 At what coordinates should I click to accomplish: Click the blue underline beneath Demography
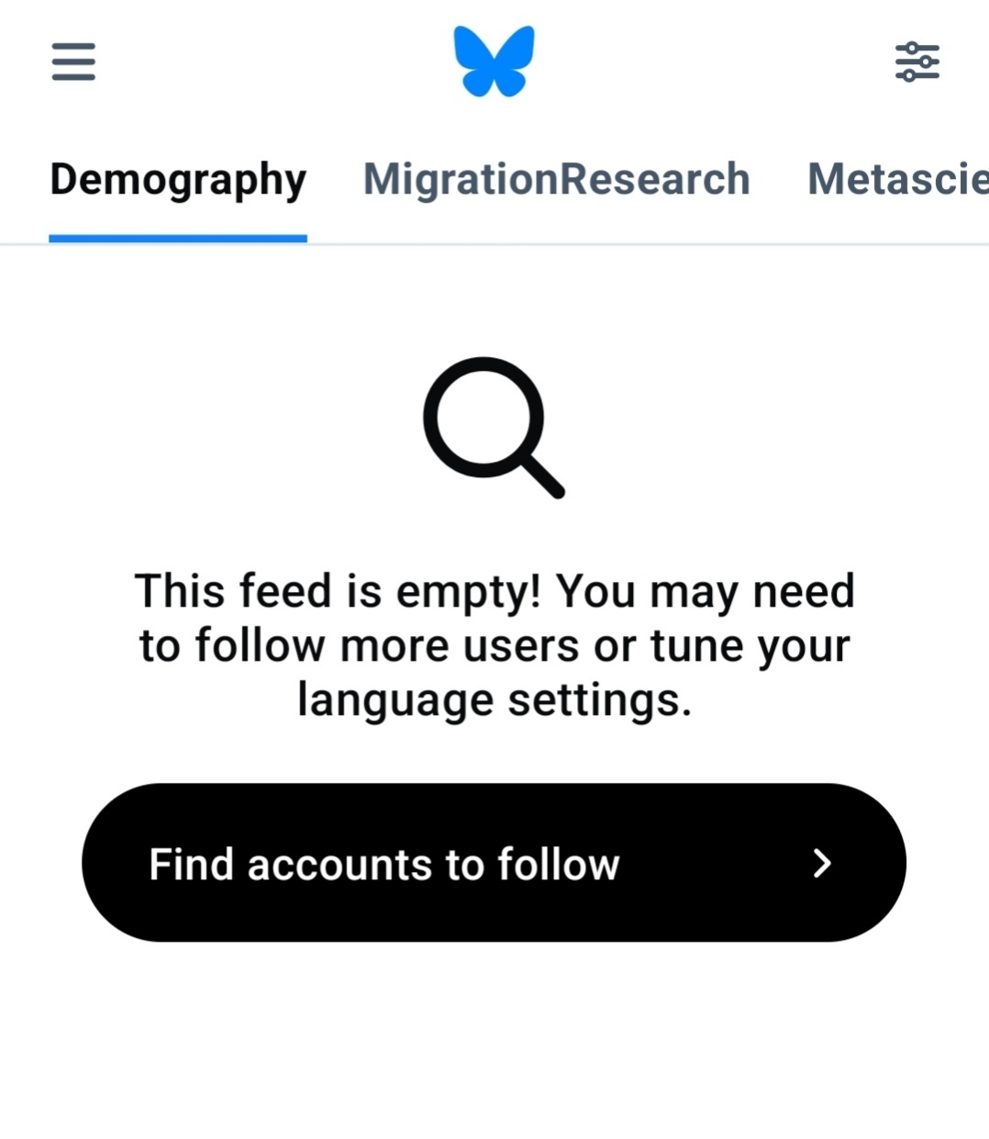[x=178, y=239]
